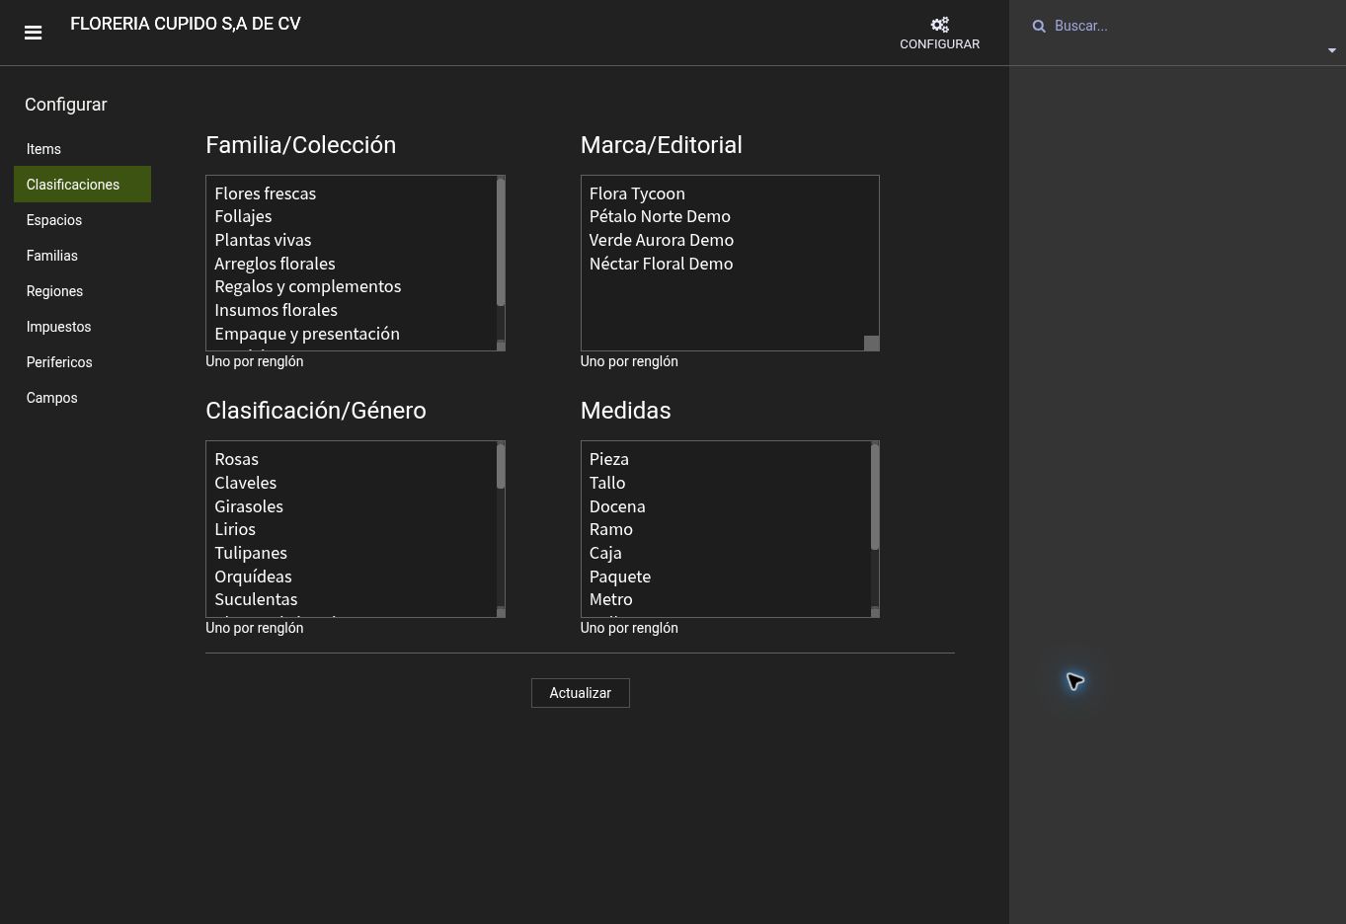Click 'Plantas vivas' line
Screen dimensions: 1346x924
pos(263,240)
